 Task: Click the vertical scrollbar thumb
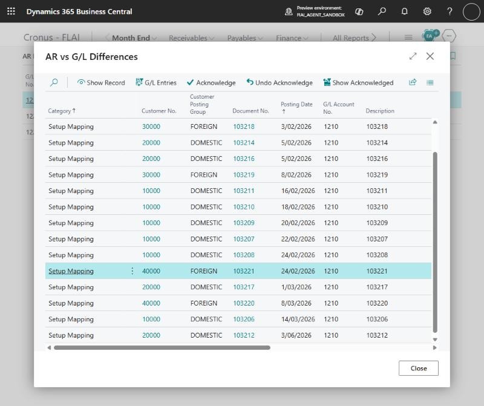click(x=435, y=243)
